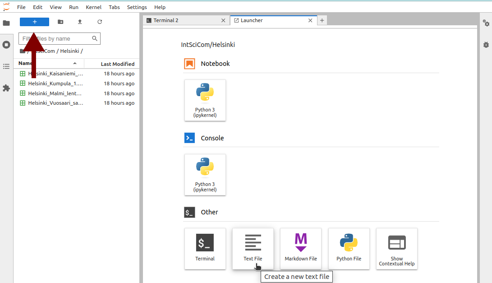
Task: Create a new Text File
Action: (x=253, y=249)
